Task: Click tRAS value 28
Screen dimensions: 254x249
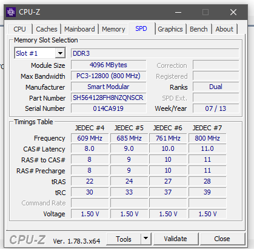Action: (207, 181)
